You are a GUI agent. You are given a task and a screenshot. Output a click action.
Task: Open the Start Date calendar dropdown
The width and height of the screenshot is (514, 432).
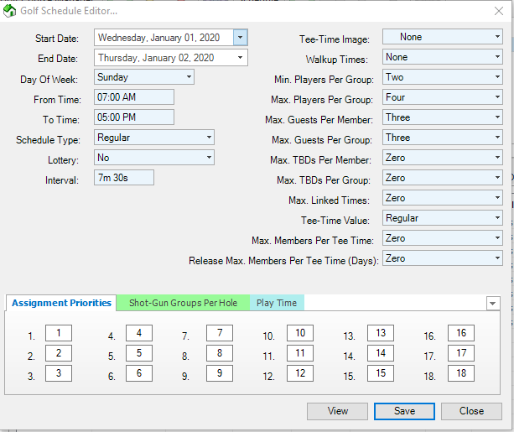coord(241,37)
